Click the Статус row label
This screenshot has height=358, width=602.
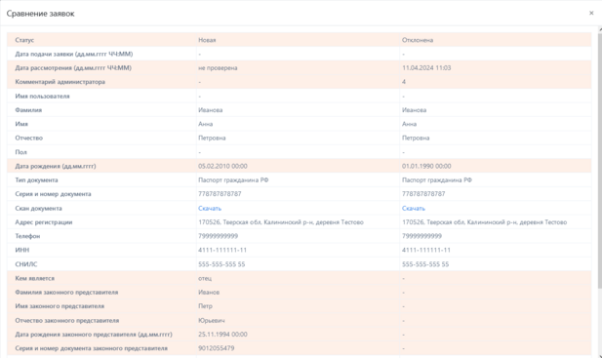click(x=24, y=40)
